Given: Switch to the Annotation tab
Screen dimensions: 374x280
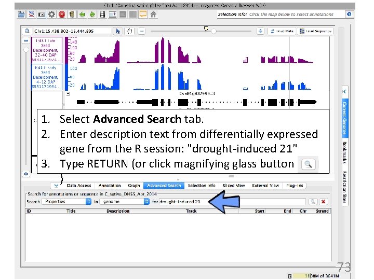Looking at the screenshot, I should coord(110,186).
